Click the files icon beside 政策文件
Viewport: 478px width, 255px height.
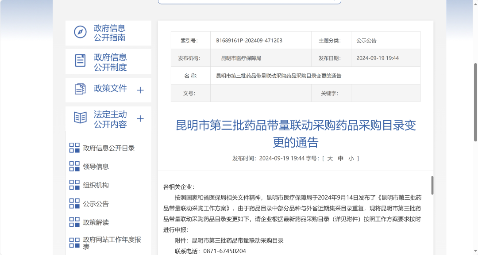point(80,89)
